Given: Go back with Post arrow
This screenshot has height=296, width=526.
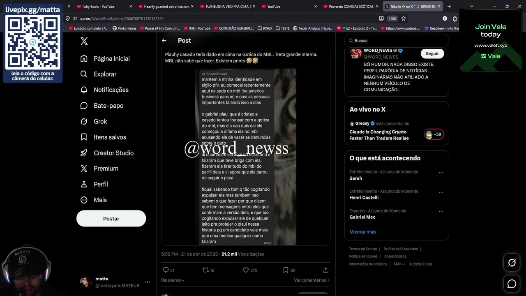Looking at the screenshot, I should 164,40.
